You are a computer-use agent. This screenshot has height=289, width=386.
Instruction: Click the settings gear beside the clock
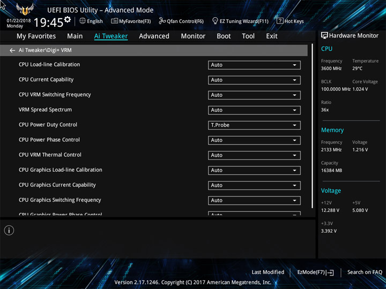68,19
